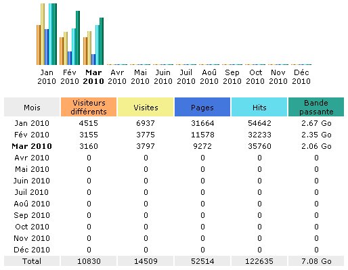This screenshot has width=348, height=270.
Task: Select the Jan 2010 bar group in chart
Action: pyautogui.click(x=47, y=34)
